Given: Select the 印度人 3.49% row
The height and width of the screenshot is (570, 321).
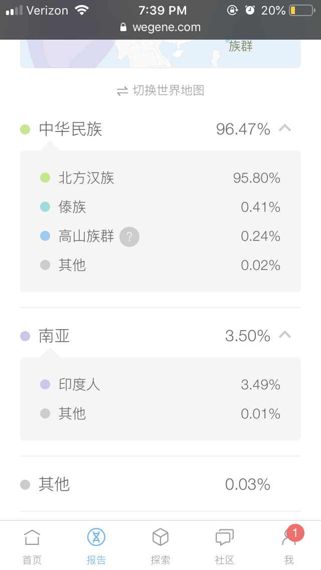Looking at the screenshot, I should click(160, 384).
